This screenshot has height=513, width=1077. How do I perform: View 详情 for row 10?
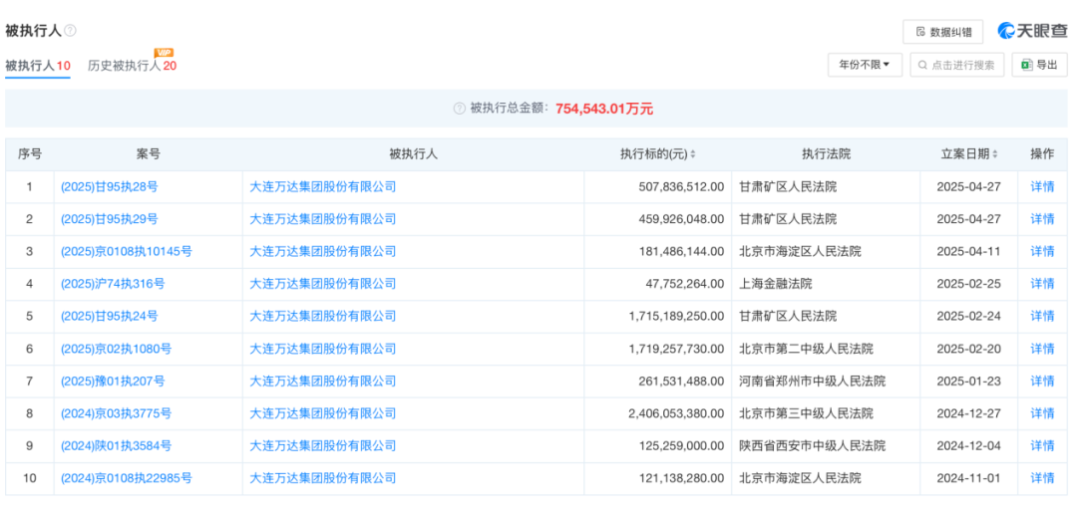pos(1042,478)
